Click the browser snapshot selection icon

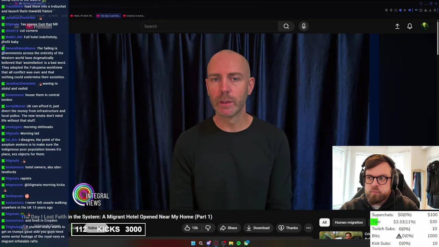click(396, 10)
